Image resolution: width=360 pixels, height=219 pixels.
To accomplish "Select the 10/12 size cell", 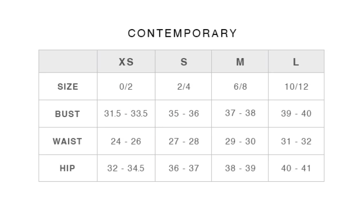I will 296,87.
